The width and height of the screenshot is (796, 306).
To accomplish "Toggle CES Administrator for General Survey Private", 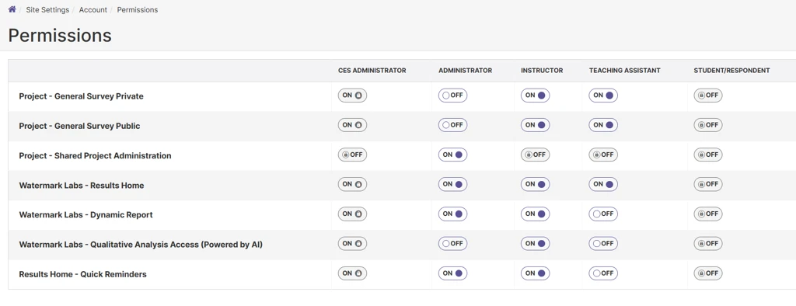I will tap(352, 96).
